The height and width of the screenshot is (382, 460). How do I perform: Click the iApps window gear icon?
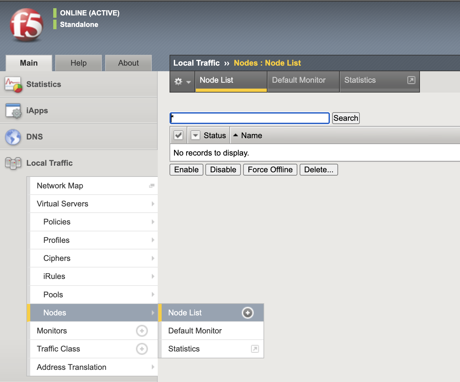pyautogui.click(x=13, y=111)
